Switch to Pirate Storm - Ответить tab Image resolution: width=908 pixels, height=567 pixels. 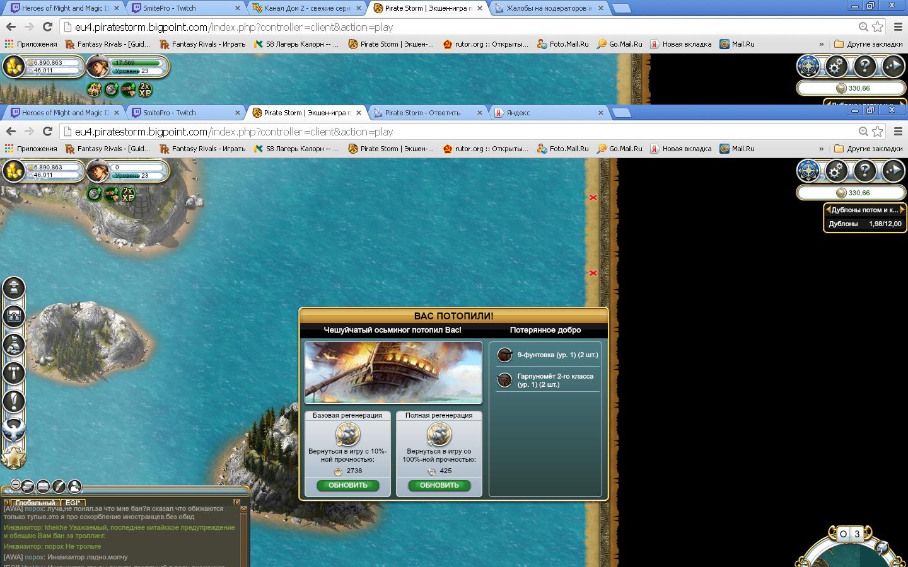pyautogui.click(x=422, y=113)
